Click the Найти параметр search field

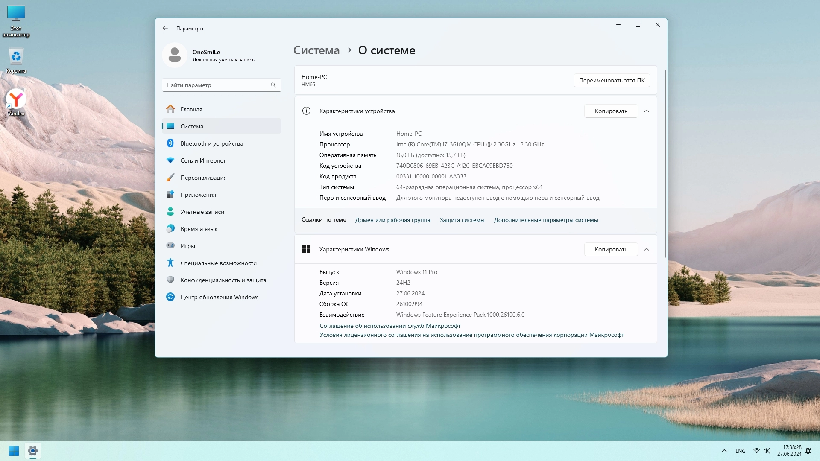click(x=216, y=85)
